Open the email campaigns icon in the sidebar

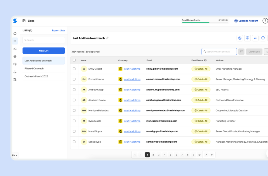pos(15,64)
